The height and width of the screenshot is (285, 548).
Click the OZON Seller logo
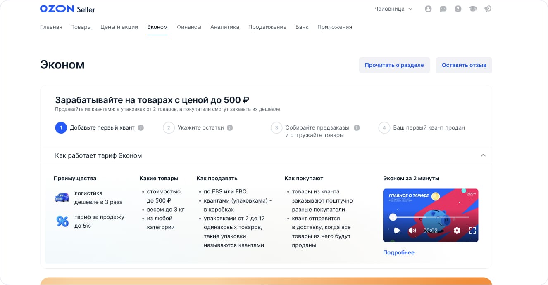coord(67,9)
